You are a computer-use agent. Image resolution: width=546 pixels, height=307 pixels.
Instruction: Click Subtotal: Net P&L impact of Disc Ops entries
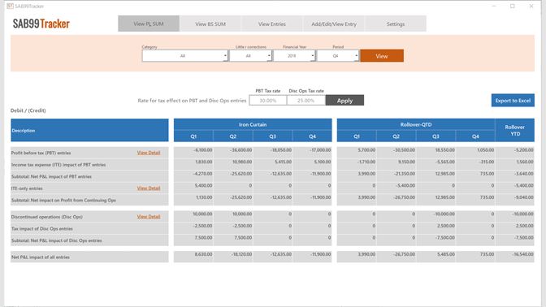56,240
